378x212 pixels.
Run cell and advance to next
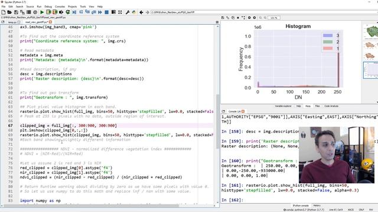click(x=55, y=12)
